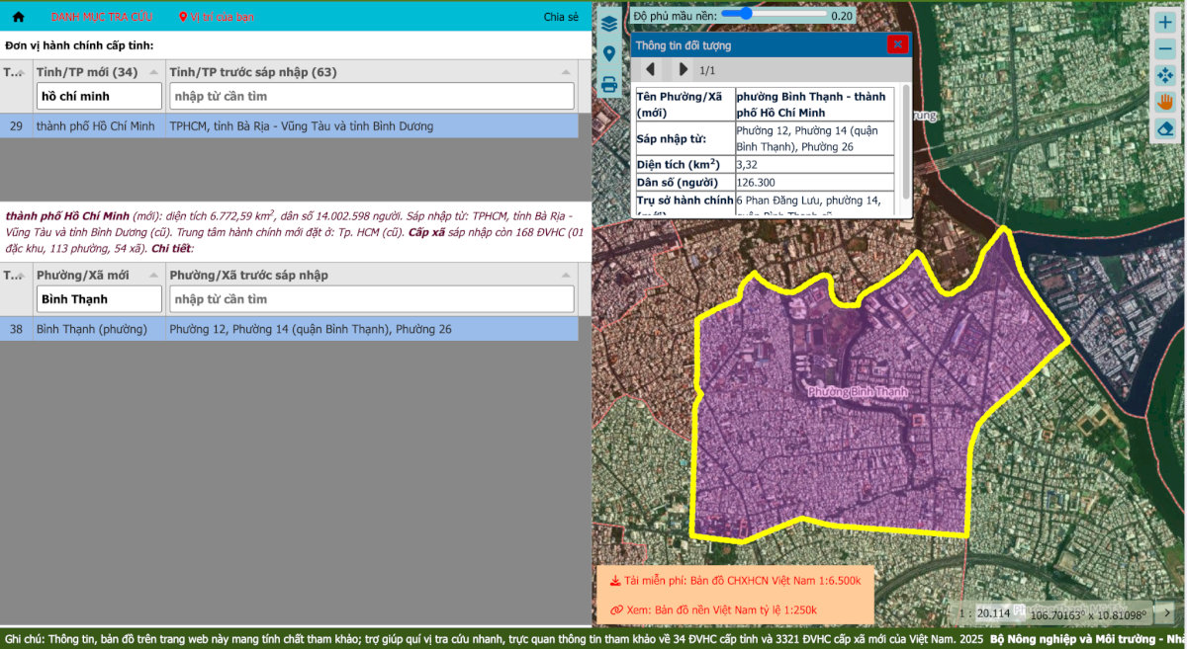Image resolution: width=1187 pixels, height=649 pixels.
Task: Click the full extent arrows icon
Action: point(1165,75)
